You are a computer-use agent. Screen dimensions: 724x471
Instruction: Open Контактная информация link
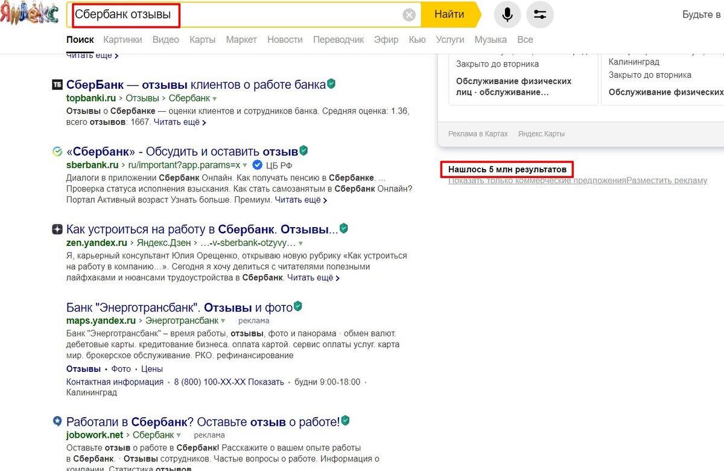pyautogui.click(x=115, y=382)
